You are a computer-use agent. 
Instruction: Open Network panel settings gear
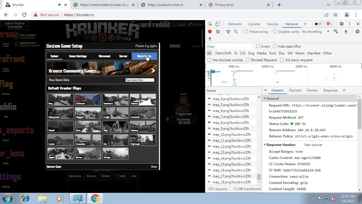[357, 31]
